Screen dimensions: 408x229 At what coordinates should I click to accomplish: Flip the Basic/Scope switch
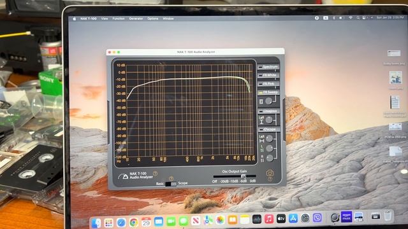(171, 184)
